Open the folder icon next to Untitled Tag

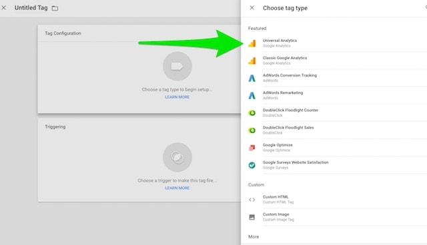point(55,8)
